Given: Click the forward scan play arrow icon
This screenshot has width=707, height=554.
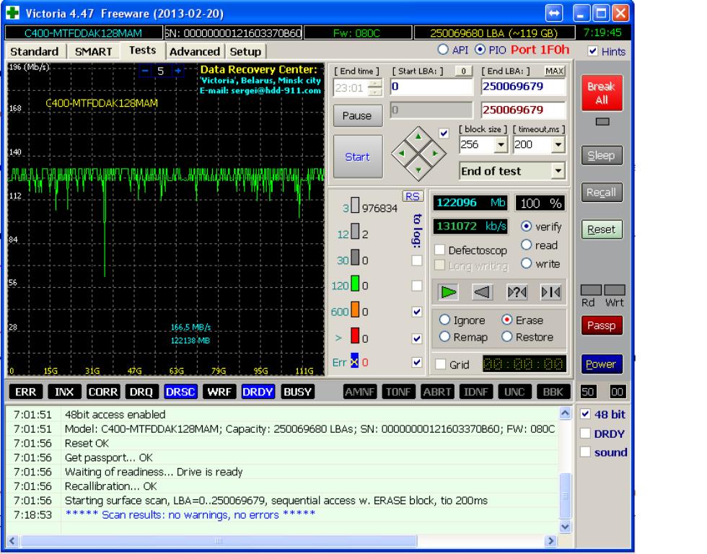Looking at the screenshot, I should pos(449,291).
